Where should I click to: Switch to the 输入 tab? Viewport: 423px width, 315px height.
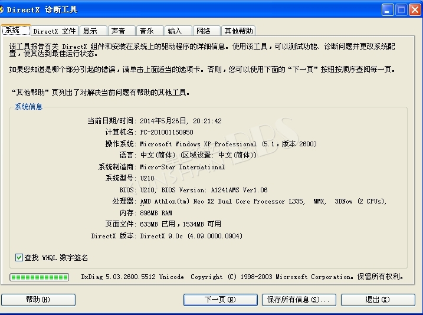178,31
